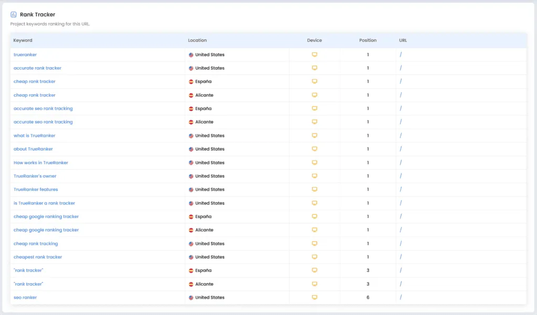Open 'is TrueRanker a rank tracker' keyword
537x315 pixels.
(44, 203)
